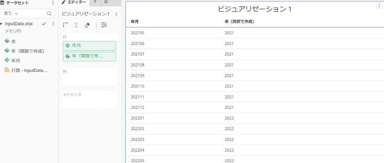
Task: Click the sigma totals icon
Action: coord(76,25)
